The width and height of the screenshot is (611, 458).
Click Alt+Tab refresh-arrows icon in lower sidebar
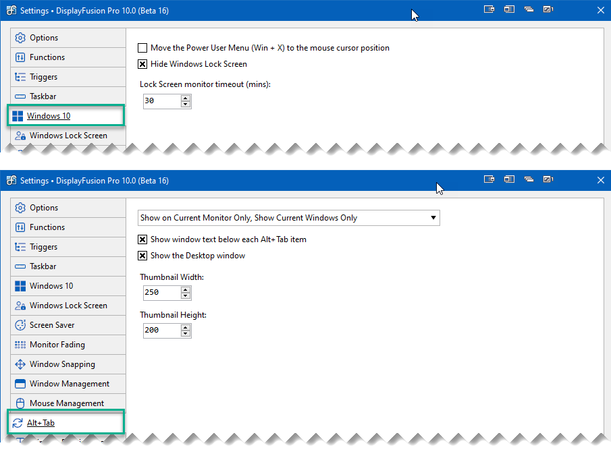pyautogui.click(x=18, y=423)
